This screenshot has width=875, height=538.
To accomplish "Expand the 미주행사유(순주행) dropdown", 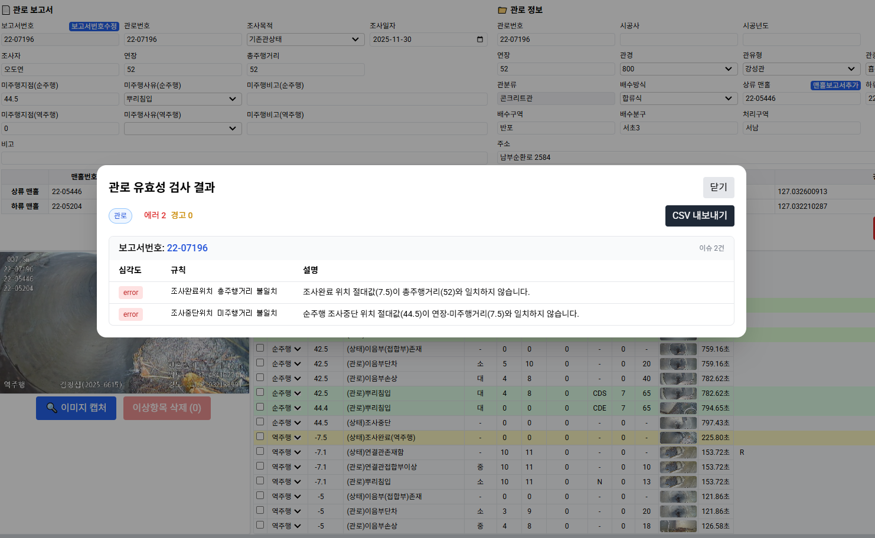I will (x=182, y=99).
